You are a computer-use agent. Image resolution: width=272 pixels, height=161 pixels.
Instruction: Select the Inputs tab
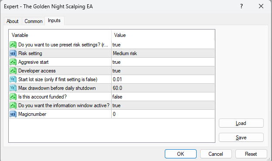click(54, 20)
